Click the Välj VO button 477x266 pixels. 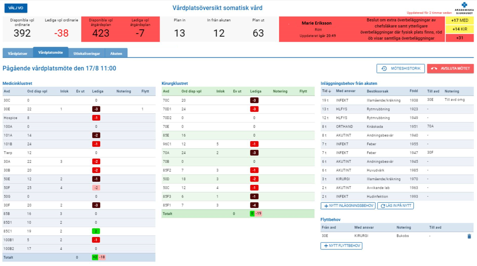[16, 8]
